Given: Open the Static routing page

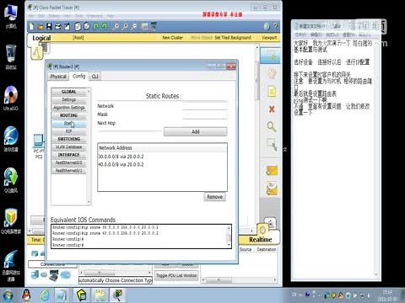Looking at the screenshot, I should 69,123.
